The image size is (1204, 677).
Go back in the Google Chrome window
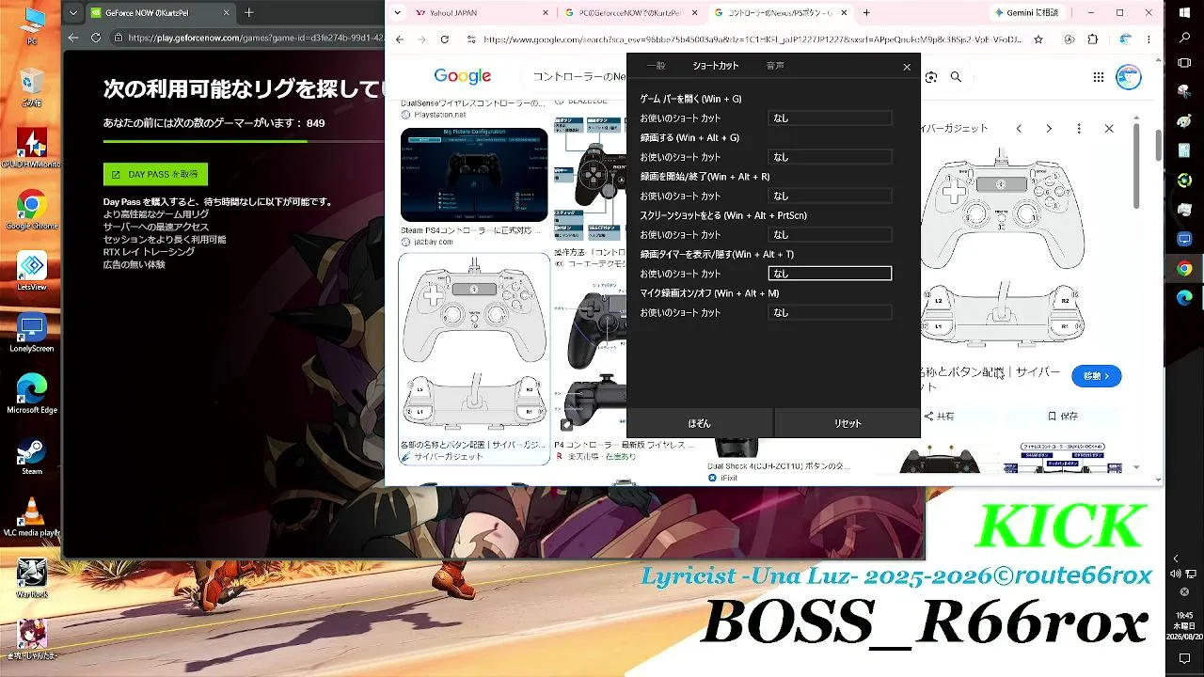[x=399, y=39]
